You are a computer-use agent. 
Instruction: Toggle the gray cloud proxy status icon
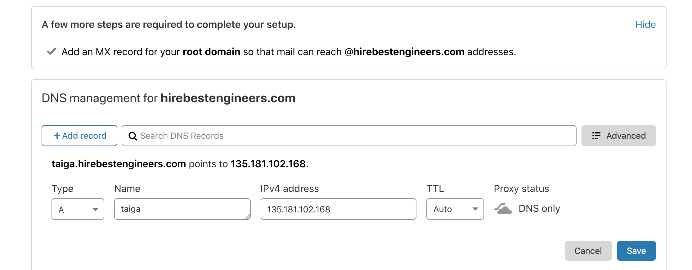pyautogui.click(x=503, y=208)
